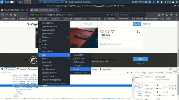The width and height of the screenshot is (179, 100).
Task: Pick color with the eyedropper icon
Action: click(x=131, y=73)
